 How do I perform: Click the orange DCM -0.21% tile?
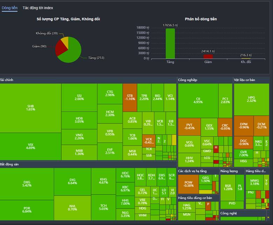[261, 126]
